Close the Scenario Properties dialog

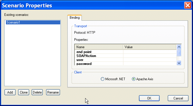188,5
